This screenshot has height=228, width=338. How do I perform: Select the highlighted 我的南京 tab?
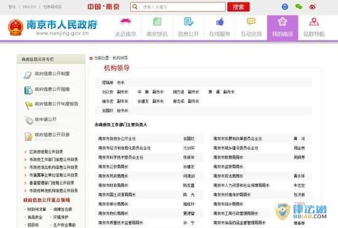(x=283, y=28)
